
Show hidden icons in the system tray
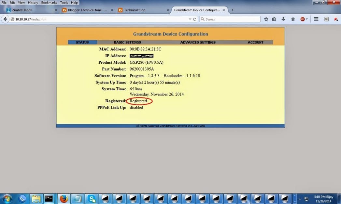[x=299, y=198]
